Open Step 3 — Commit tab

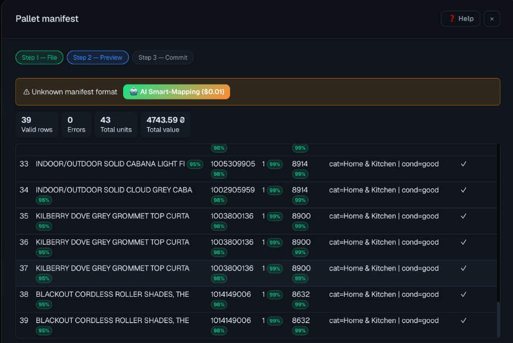[162, 58]
